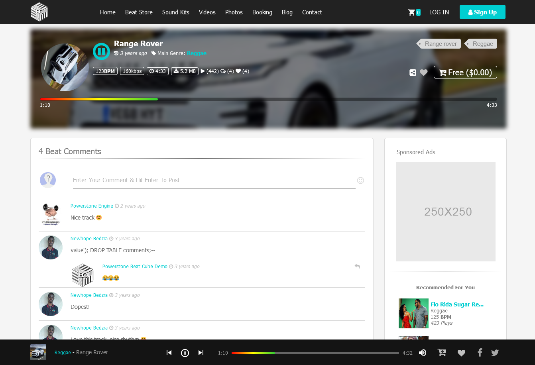Open the Beat Store menu item
This screenshot has height=365, width=535.
click(139, 12)
